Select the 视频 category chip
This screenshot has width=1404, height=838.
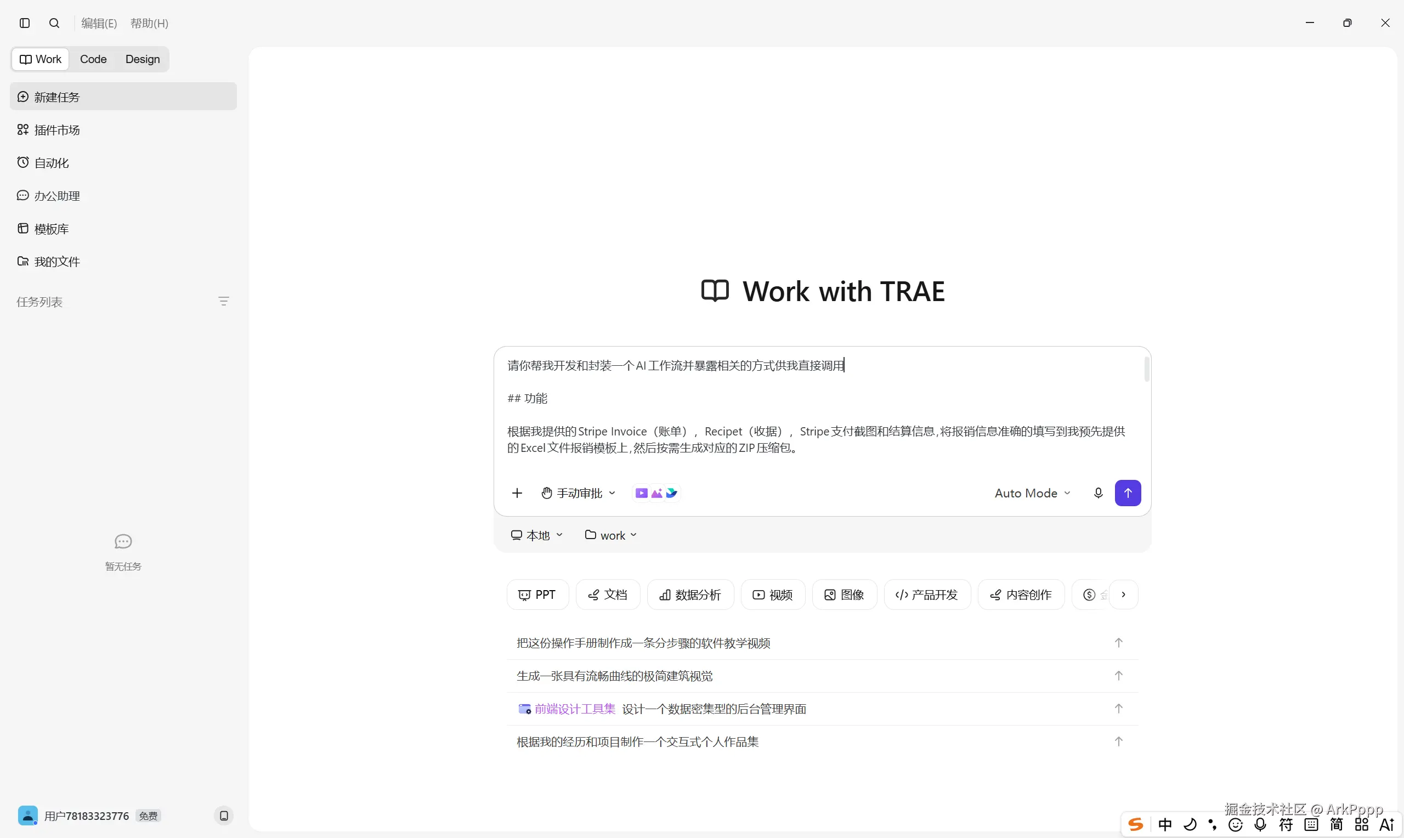click(x=772, y=594)
